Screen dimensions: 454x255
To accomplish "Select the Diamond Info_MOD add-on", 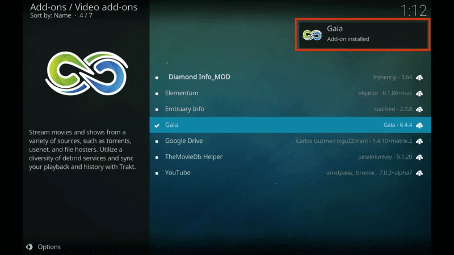I will (290, 77).
